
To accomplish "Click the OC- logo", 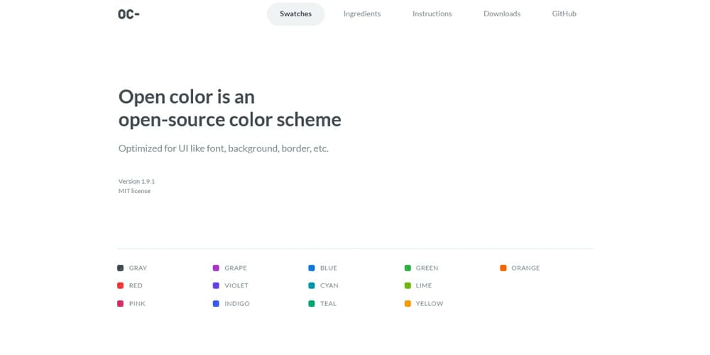I will click(x=129, y=14).
